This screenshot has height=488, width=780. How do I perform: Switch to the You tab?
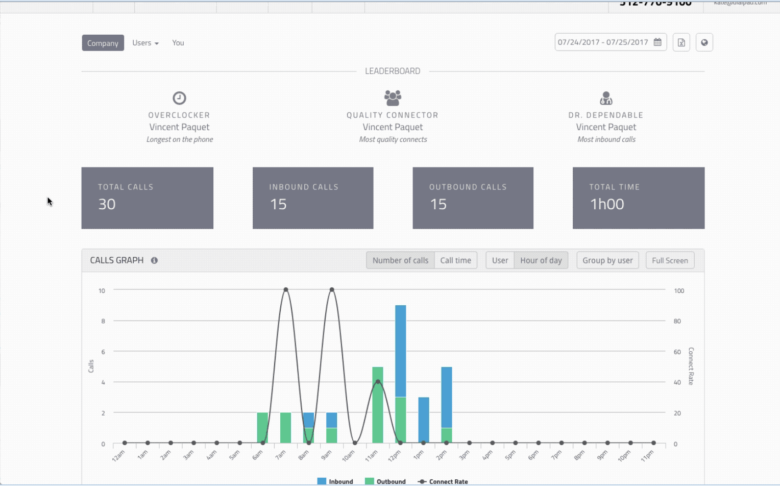coord(178,43)
